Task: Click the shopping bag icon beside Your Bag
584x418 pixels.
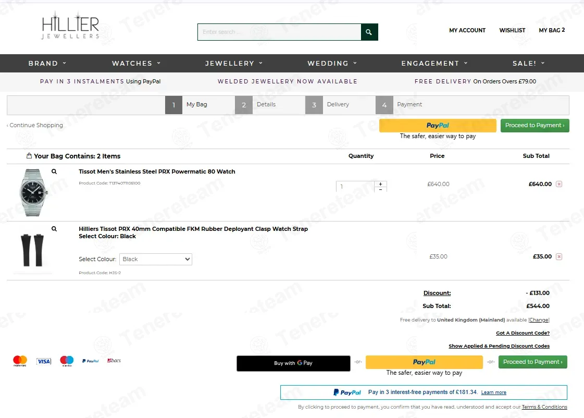Action: point(29,156)
